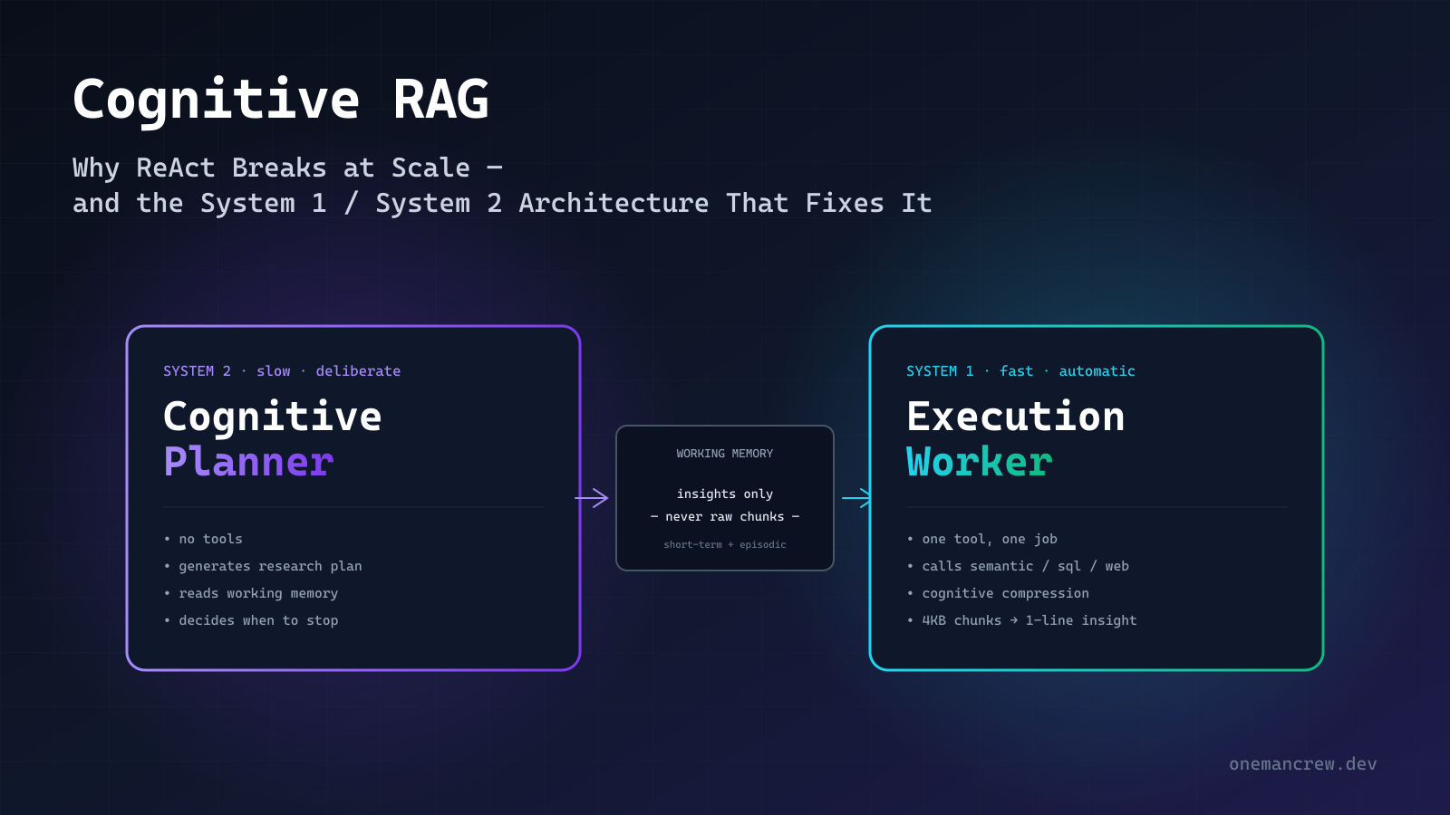Screen dimensions: 1450x815
Task: Click the 'insights only' text
Action: pyautogui.click(x=725, y=494)
